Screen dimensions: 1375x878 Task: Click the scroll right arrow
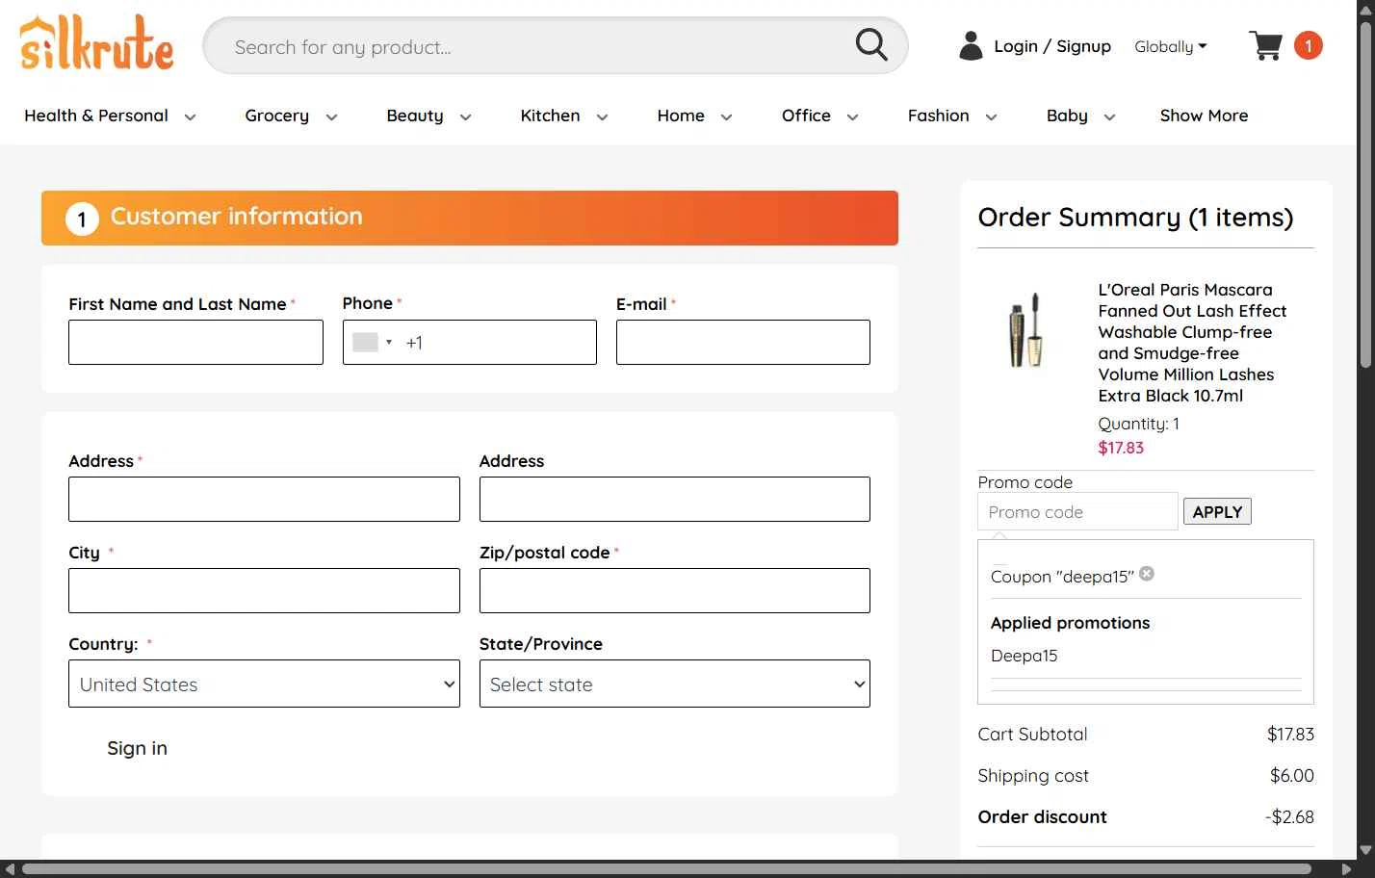(x=1347, y=869)
